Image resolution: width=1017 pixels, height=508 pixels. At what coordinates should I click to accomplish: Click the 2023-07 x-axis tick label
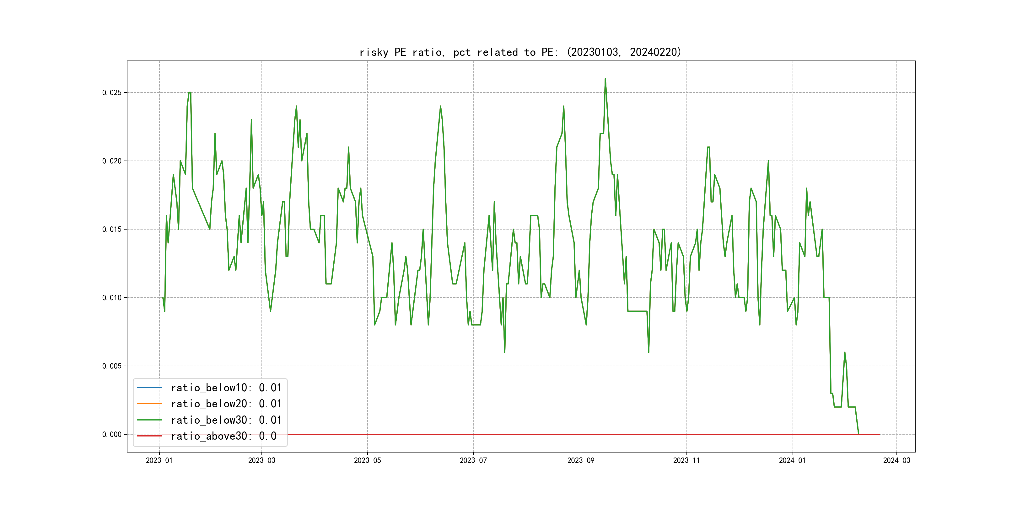pyautogui.click(x=473, y=460)
